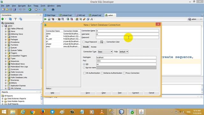This screenshot has height=115, width=204.
Task: Click the Open folder toolbar icon
Action: point(7,10)
